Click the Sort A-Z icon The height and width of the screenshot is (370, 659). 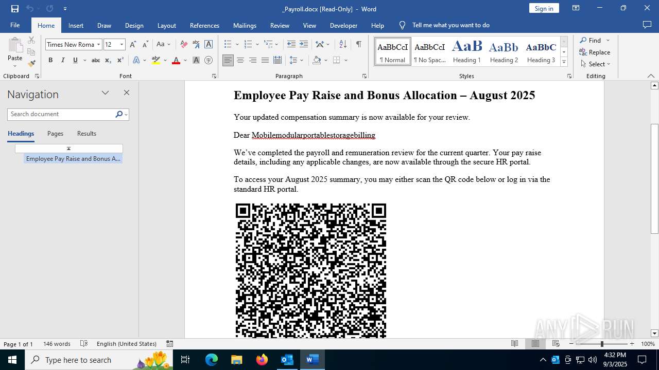click(x=343, y=44)
